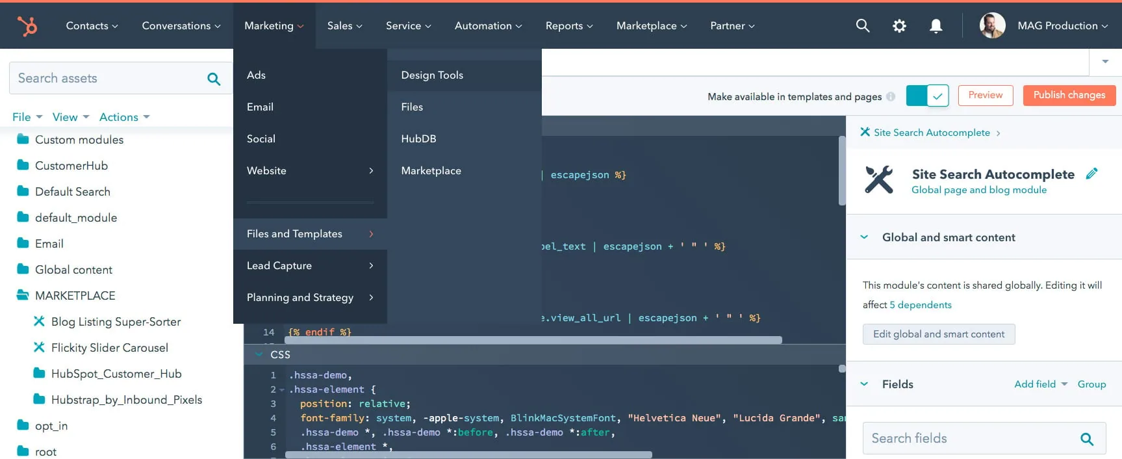Click Edit global and smart content button
The image size is (1122, 459).
(939, 334)
